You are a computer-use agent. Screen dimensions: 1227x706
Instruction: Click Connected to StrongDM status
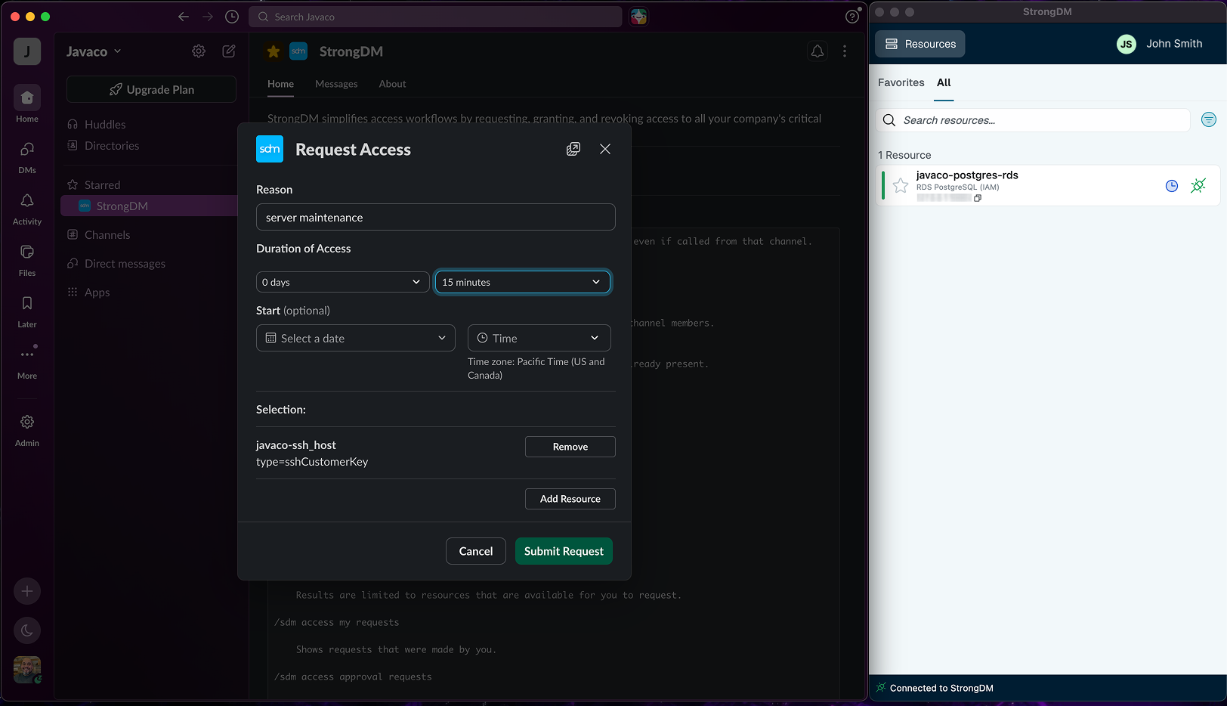coord(935,688)
